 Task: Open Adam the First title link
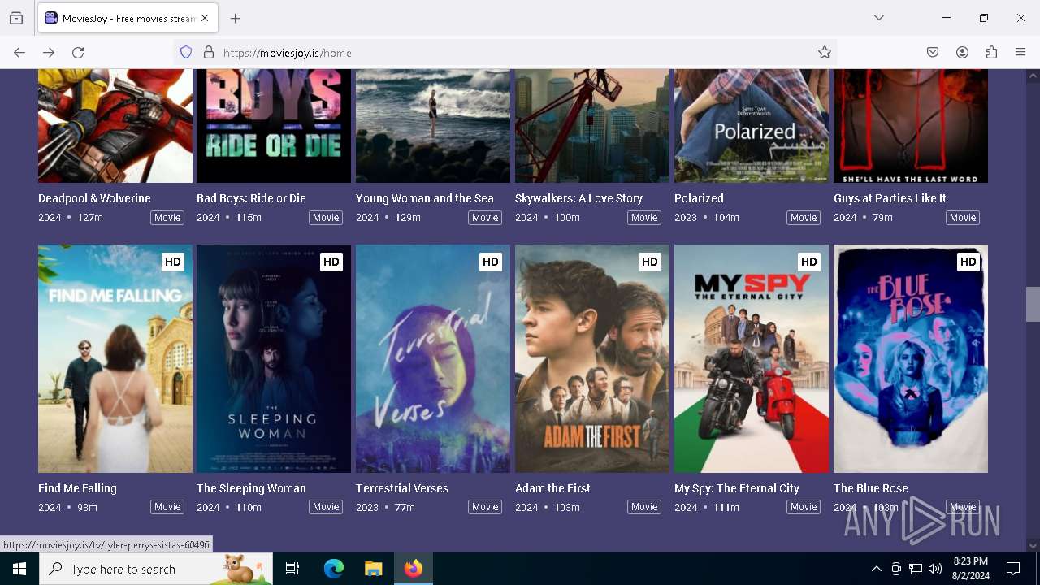[x=552, y=488]
